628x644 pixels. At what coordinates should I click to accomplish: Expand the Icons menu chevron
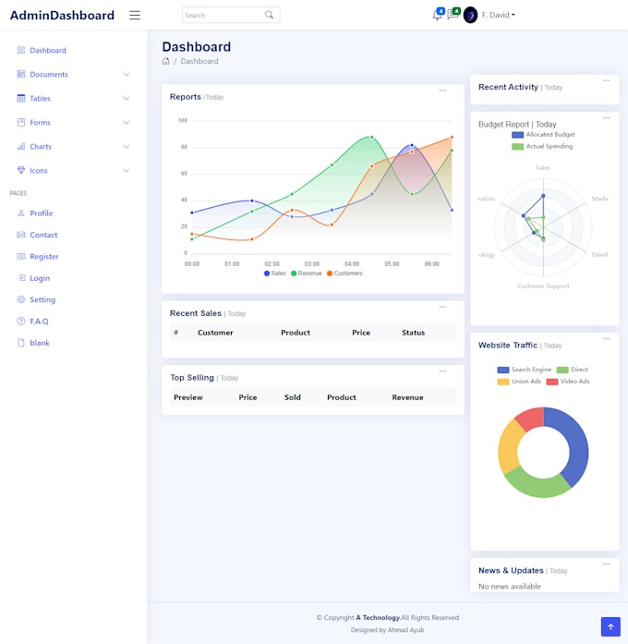(x=127, y=170)
